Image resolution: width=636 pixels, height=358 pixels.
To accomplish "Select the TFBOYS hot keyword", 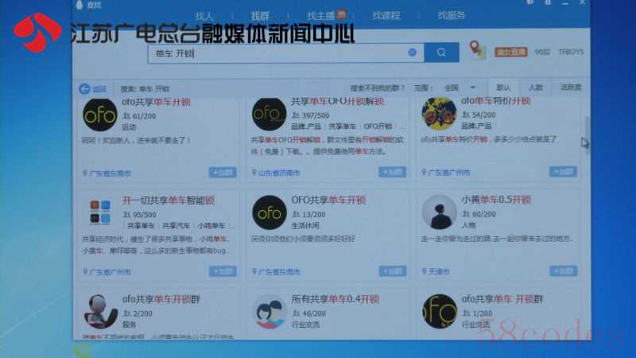I will click(x=571, y=52).
